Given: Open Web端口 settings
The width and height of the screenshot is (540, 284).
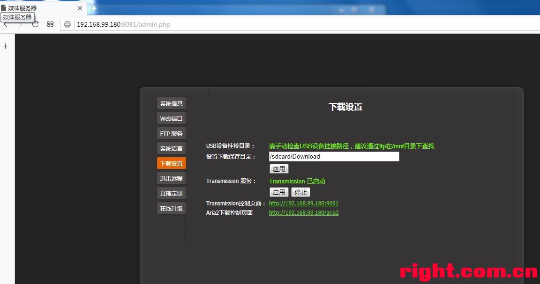Looking at the screenshot, I should pos(172,119).
